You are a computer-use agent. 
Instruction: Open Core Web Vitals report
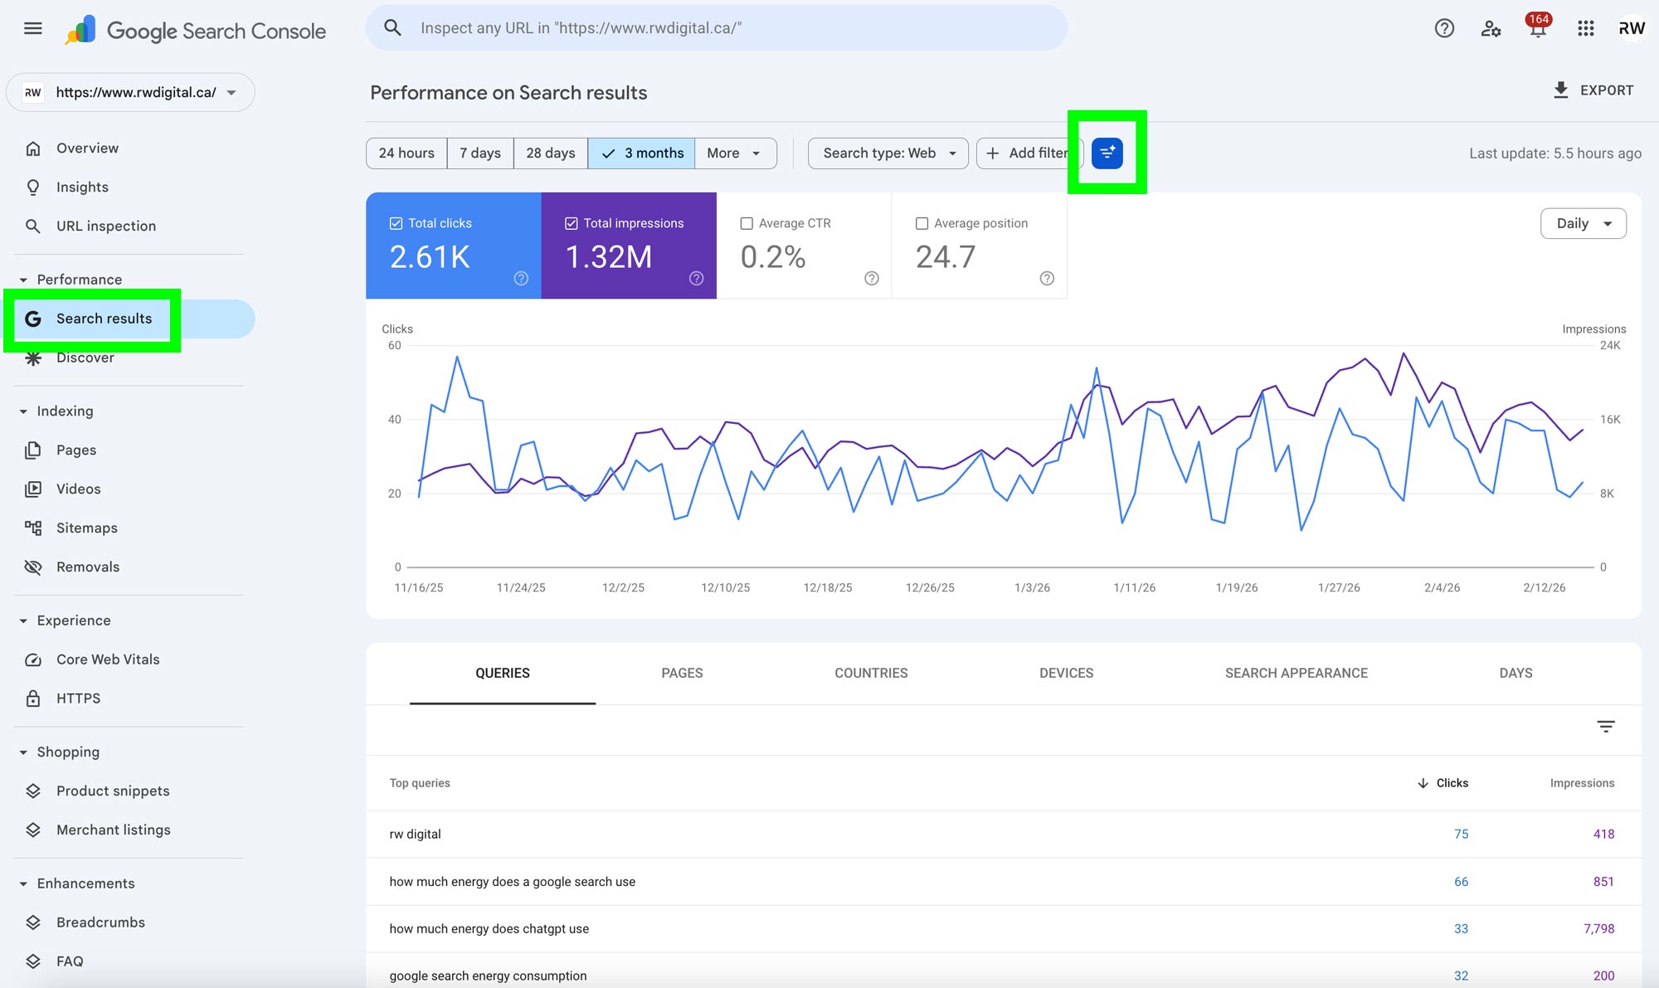108,659
